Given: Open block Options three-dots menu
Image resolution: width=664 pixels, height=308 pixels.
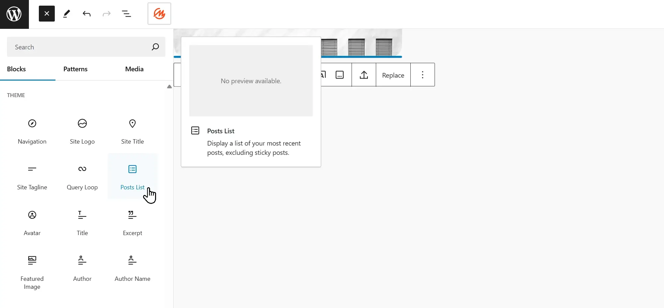Looking at the screenshot, I should point(423,75).
